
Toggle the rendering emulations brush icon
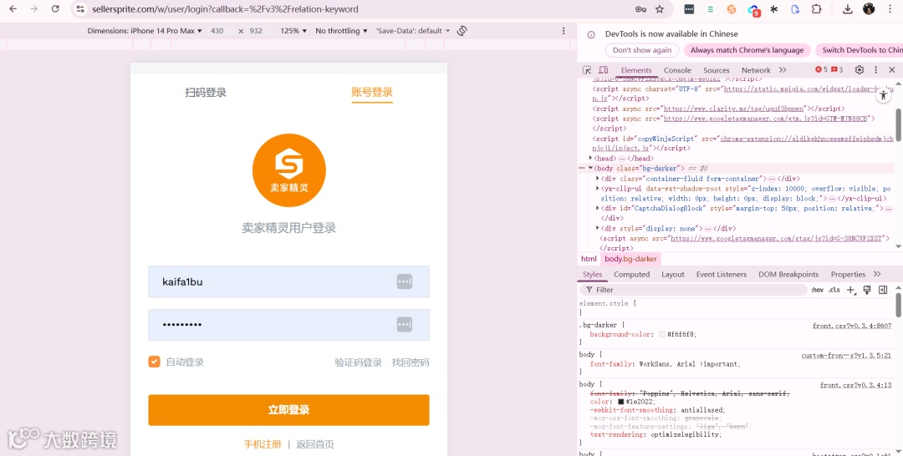click(867, 290)
